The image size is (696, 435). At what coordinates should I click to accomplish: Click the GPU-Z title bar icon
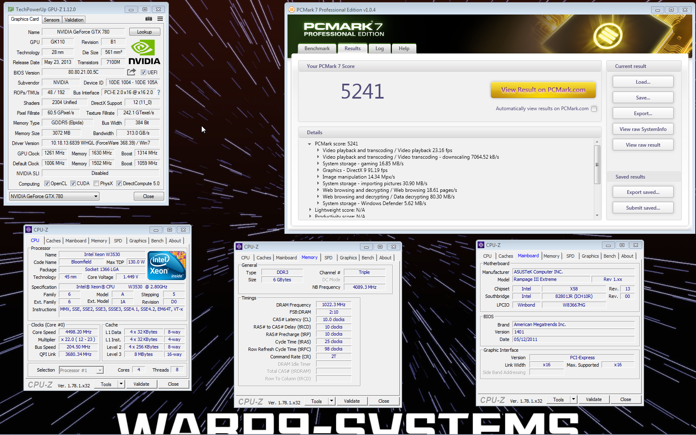[x=11, y=9]
